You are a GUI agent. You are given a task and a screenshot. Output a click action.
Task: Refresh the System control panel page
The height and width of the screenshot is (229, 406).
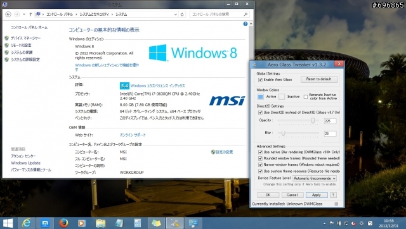(182, 14)
